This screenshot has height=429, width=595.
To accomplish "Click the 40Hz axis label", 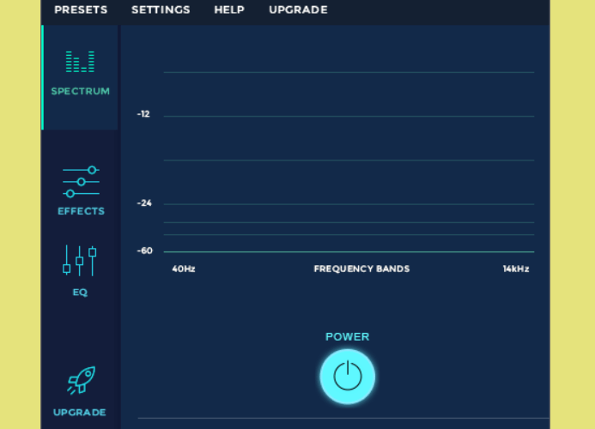I will [184, 269].
